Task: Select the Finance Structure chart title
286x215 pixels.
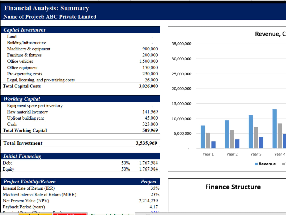Action: tap(233, 187)
